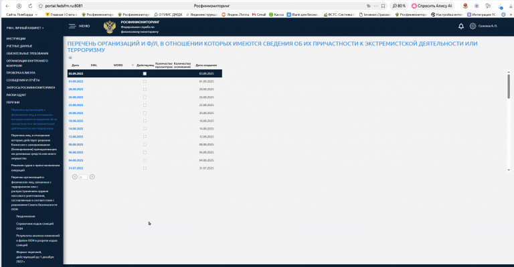
Task: Go to next page of table
Action: point(92,177)
